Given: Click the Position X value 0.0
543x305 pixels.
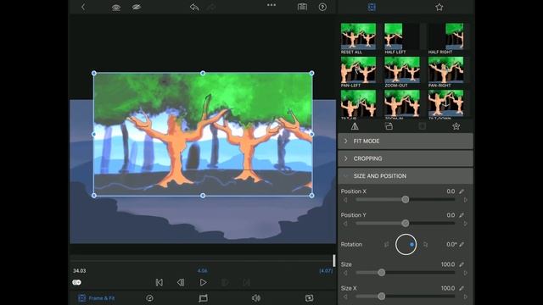Looking at the screenshot, I should 451,191.
